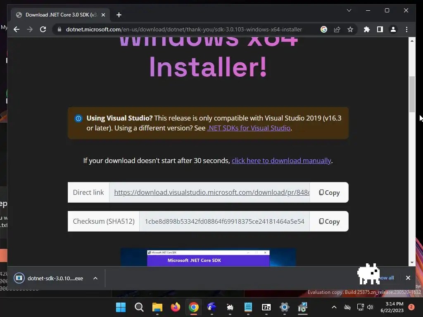Expand dotnet-sdk download options chevron
Screen dimensions: 423x317
click(95, 278)
